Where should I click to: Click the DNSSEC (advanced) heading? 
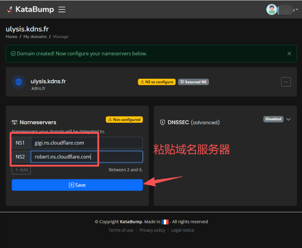[x=193, y=122]
